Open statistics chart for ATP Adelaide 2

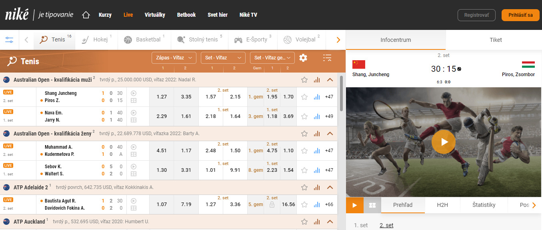pos(317,187)
